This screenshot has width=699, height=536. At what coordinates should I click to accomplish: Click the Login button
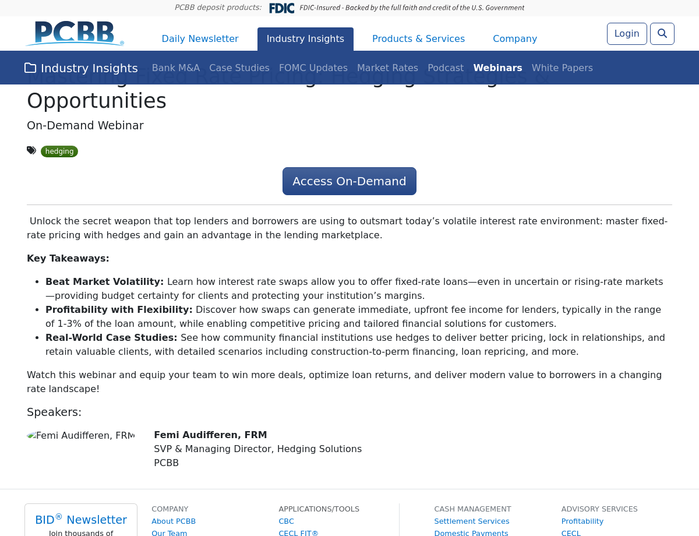[x=626, y=34]
